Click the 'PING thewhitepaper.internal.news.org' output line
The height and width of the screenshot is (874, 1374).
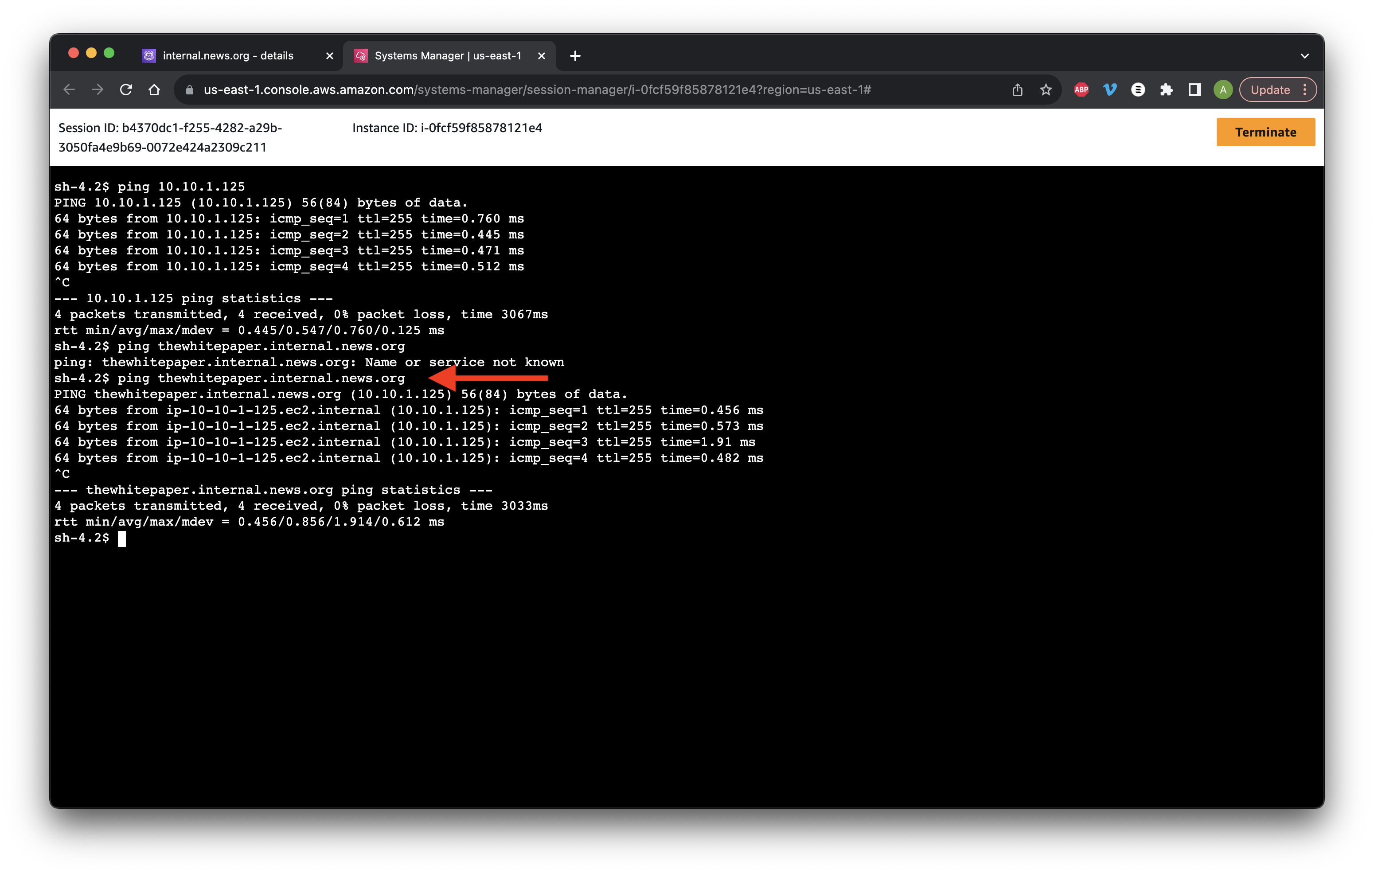click(341, 394)
